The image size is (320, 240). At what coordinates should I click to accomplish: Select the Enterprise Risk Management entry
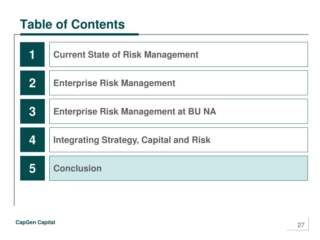[178, 83]
